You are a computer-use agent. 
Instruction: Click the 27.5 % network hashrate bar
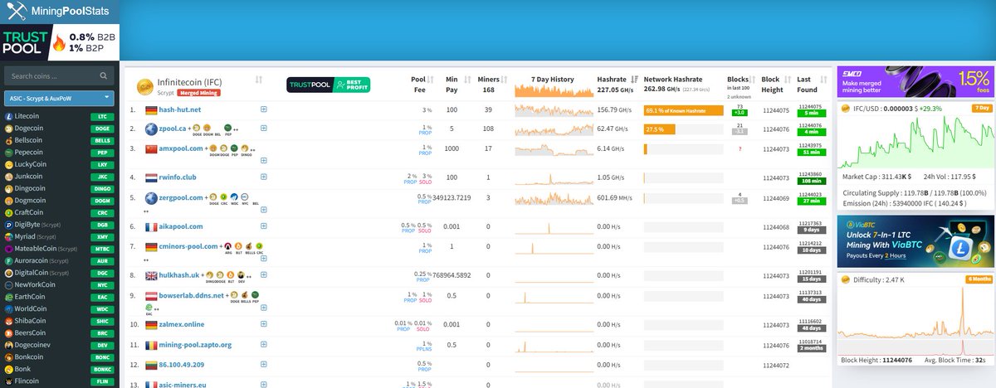pos(660,129)
